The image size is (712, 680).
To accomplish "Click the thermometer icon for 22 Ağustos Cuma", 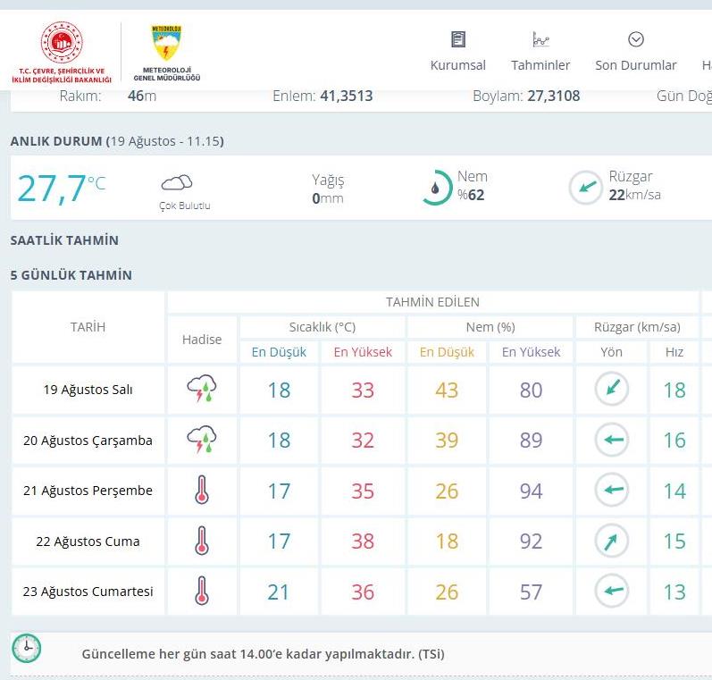I will 201,541.
